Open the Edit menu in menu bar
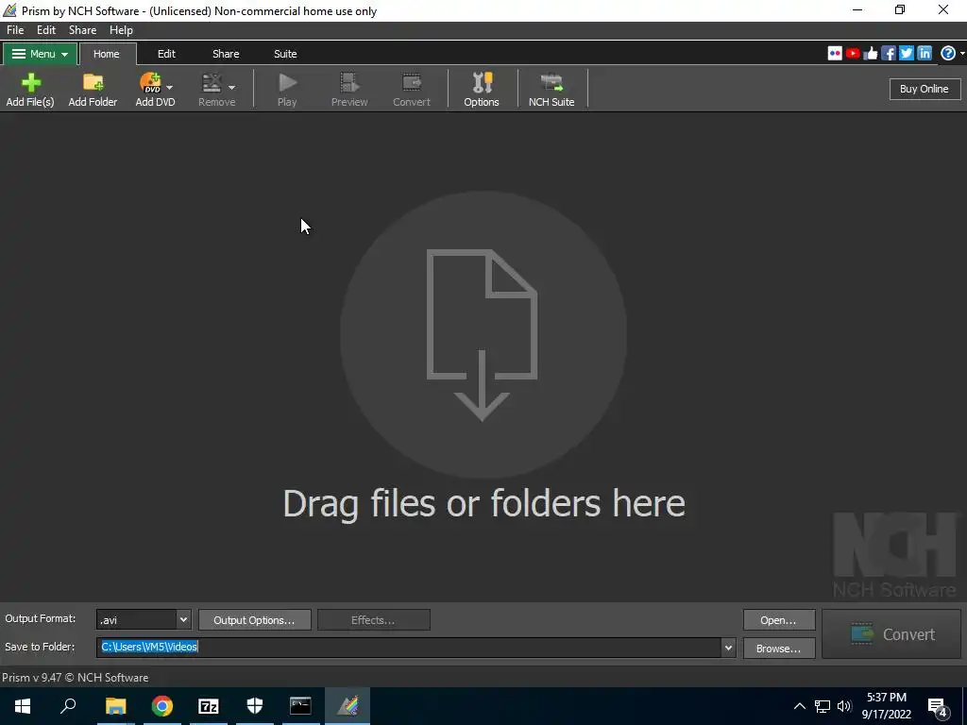This screenshot has height=725, width=967. (46, 30)
